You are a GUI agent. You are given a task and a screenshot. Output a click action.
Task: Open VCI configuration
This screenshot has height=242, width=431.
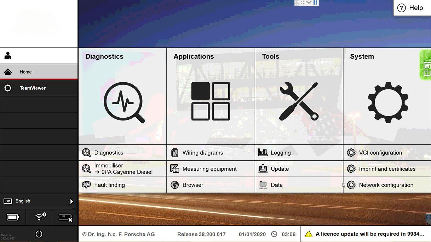(x=351, y=153)
